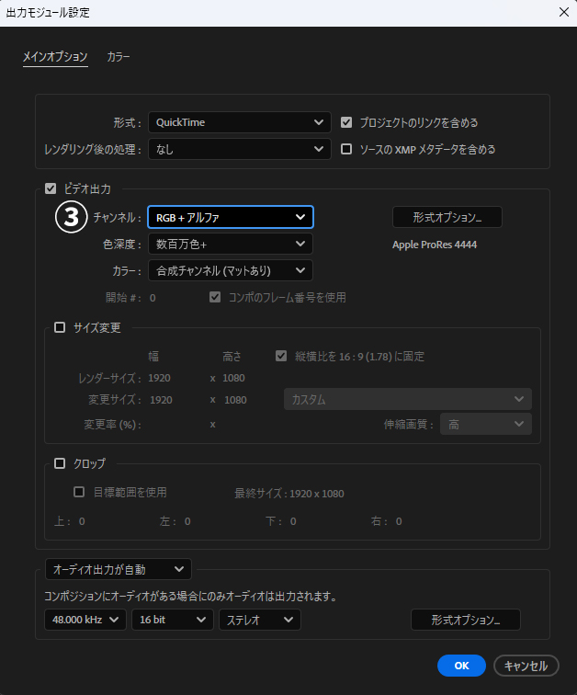
Task: Enable ソースの XMP メタデータを含める
Action: tap(346, 149)
